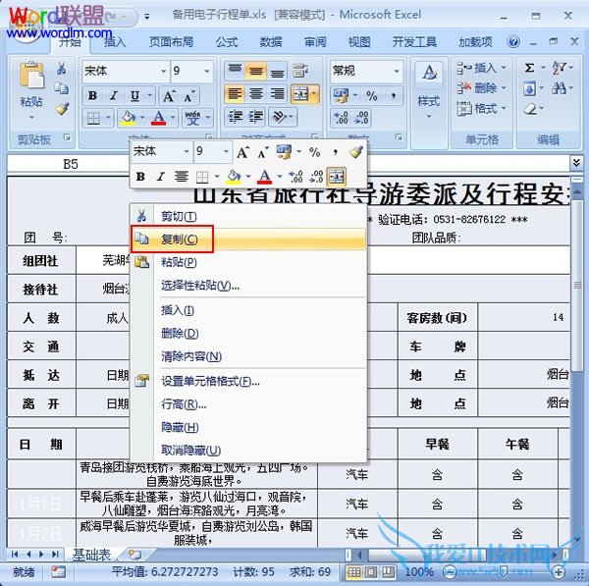Decrease font size in ribbon
This screenshot has height=586, width=589.
[188, 96]
